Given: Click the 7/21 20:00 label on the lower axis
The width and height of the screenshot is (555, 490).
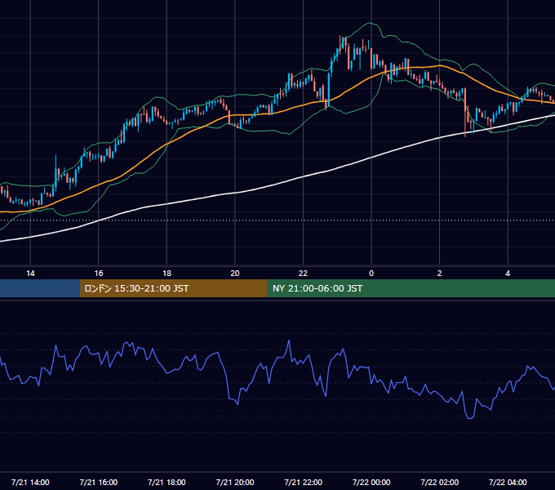Looking at the screenshot, I should click(235, 482).
